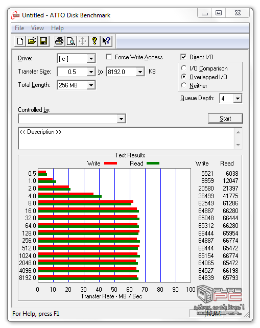Open a file with the folder icon

click(32, 41)
